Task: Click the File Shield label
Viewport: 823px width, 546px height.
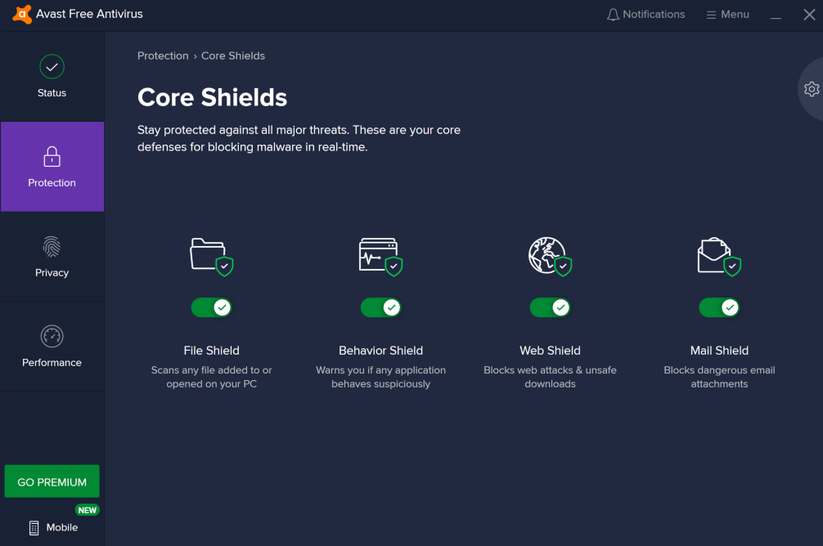Action: tap(211, 351)
